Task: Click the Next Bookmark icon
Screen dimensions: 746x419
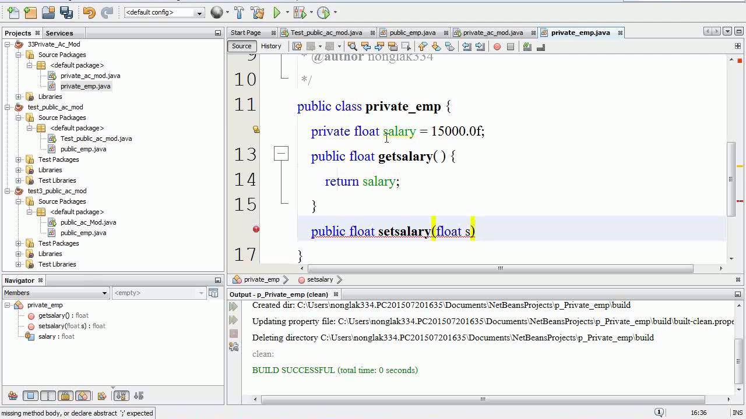Action: pyautogui.click(x=437, y=47)
